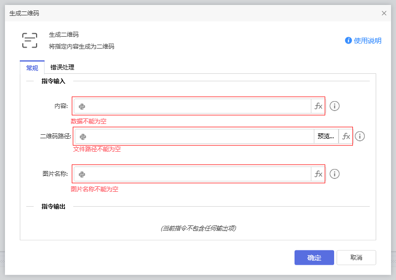Show info tooltip for 二维码路径 field
396x280 pixels.
tap(360, 136)
